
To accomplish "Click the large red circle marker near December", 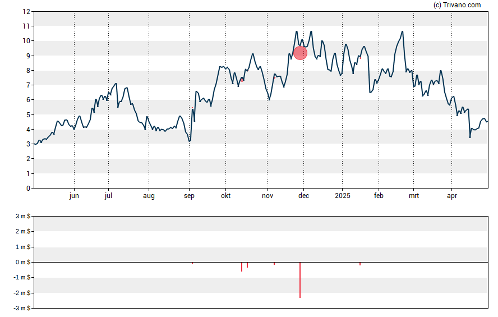I will pyautogui.click(x=300, y=53).
